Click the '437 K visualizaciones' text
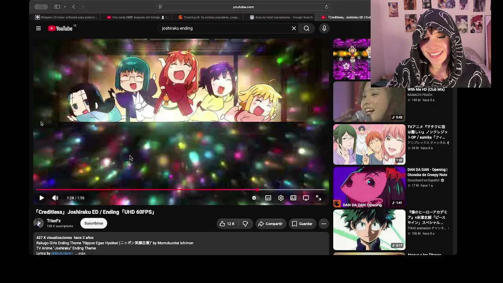This screenshot has height=283, width=503. click(x=54, y=238)
